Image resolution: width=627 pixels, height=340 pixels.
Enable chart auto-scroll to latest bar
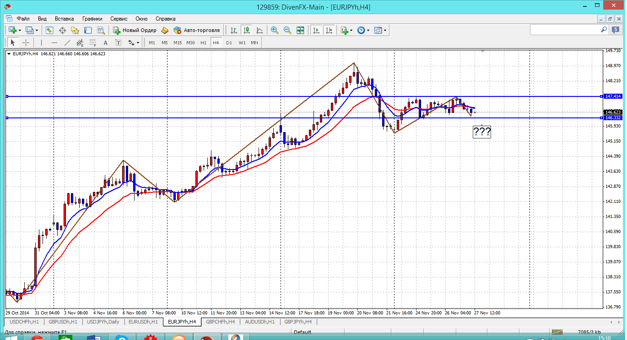[x=316, y=30]
